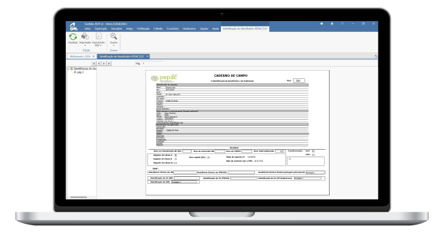Select the Identificação do Beneficiário ribbon tab
The width and height of the screenshot is (435, 245).
(245, 29)
